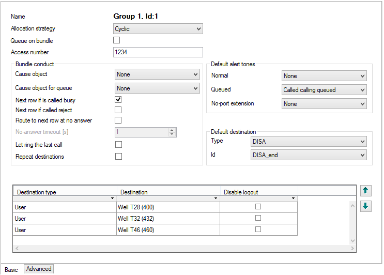Screen dimensions: 384x275
Task: Open Allocation strategy Cyclic dropdown
Action: pos(158,28)
